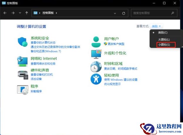Select 类别(C) view option
Screen dimensions: 183x135
tap(163, 33)
